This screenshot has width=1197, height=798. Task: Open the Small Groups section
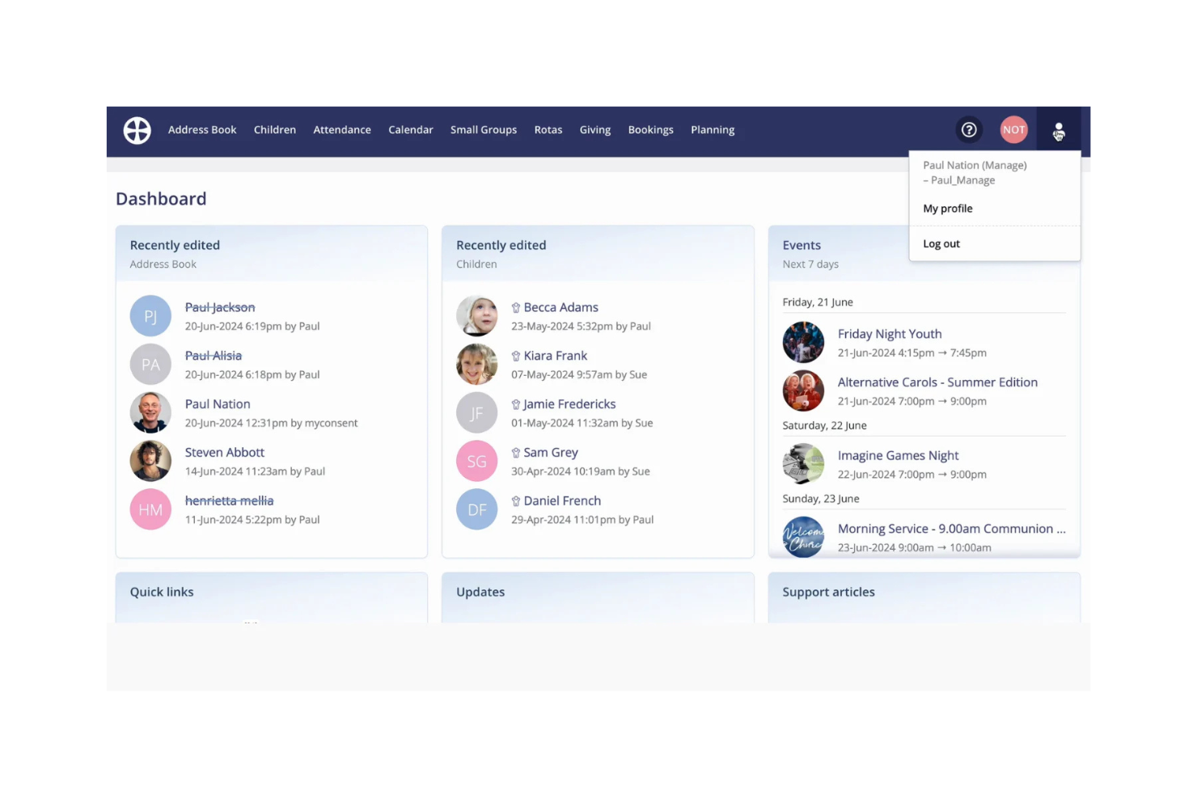tap(483, 129)
